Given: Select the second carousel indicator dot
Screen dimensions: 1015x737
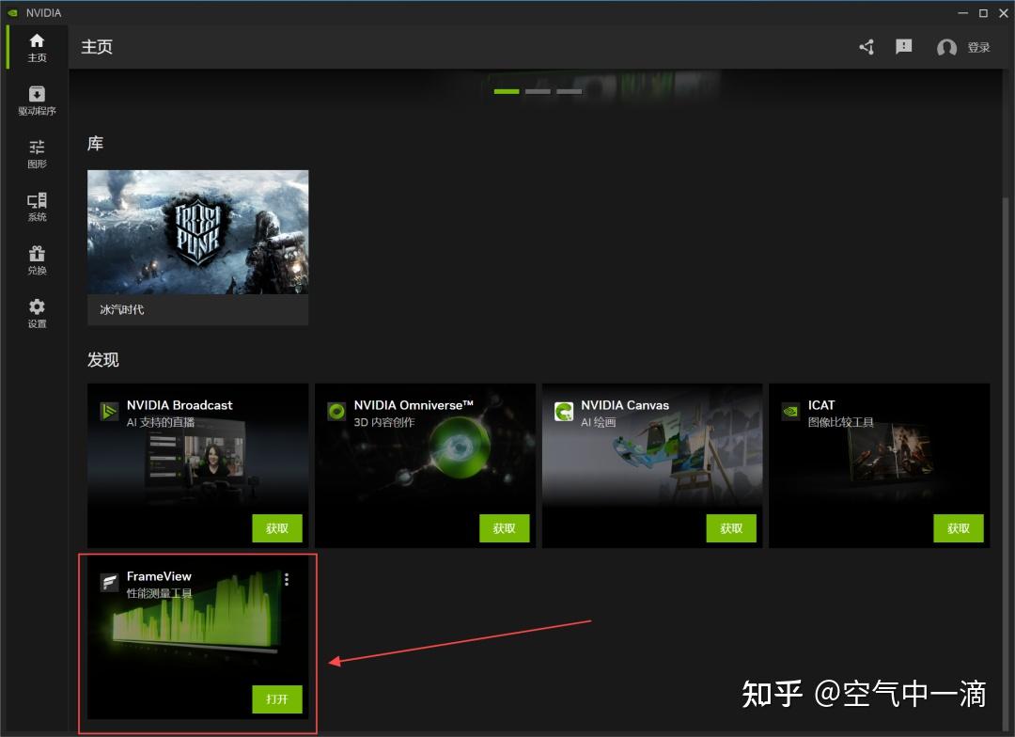Looking at the screenshot, I should point(538,91).
